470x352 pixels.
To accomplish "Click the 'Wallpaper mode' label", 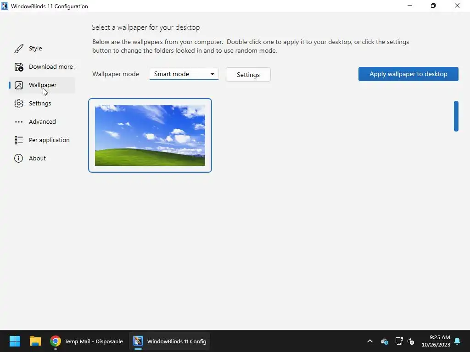I will point(115,74).
